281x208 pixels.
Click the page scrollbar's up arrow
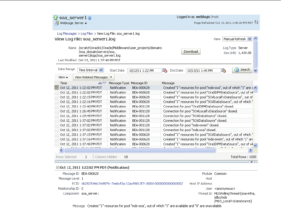coord(255,38)
